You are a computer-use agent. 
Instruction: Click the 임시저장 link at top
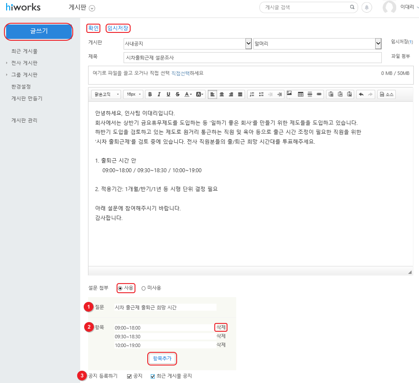118,28
